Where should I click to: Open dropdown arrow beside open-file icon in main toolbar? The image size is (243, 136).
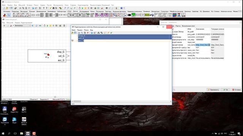tap(9, 8)
